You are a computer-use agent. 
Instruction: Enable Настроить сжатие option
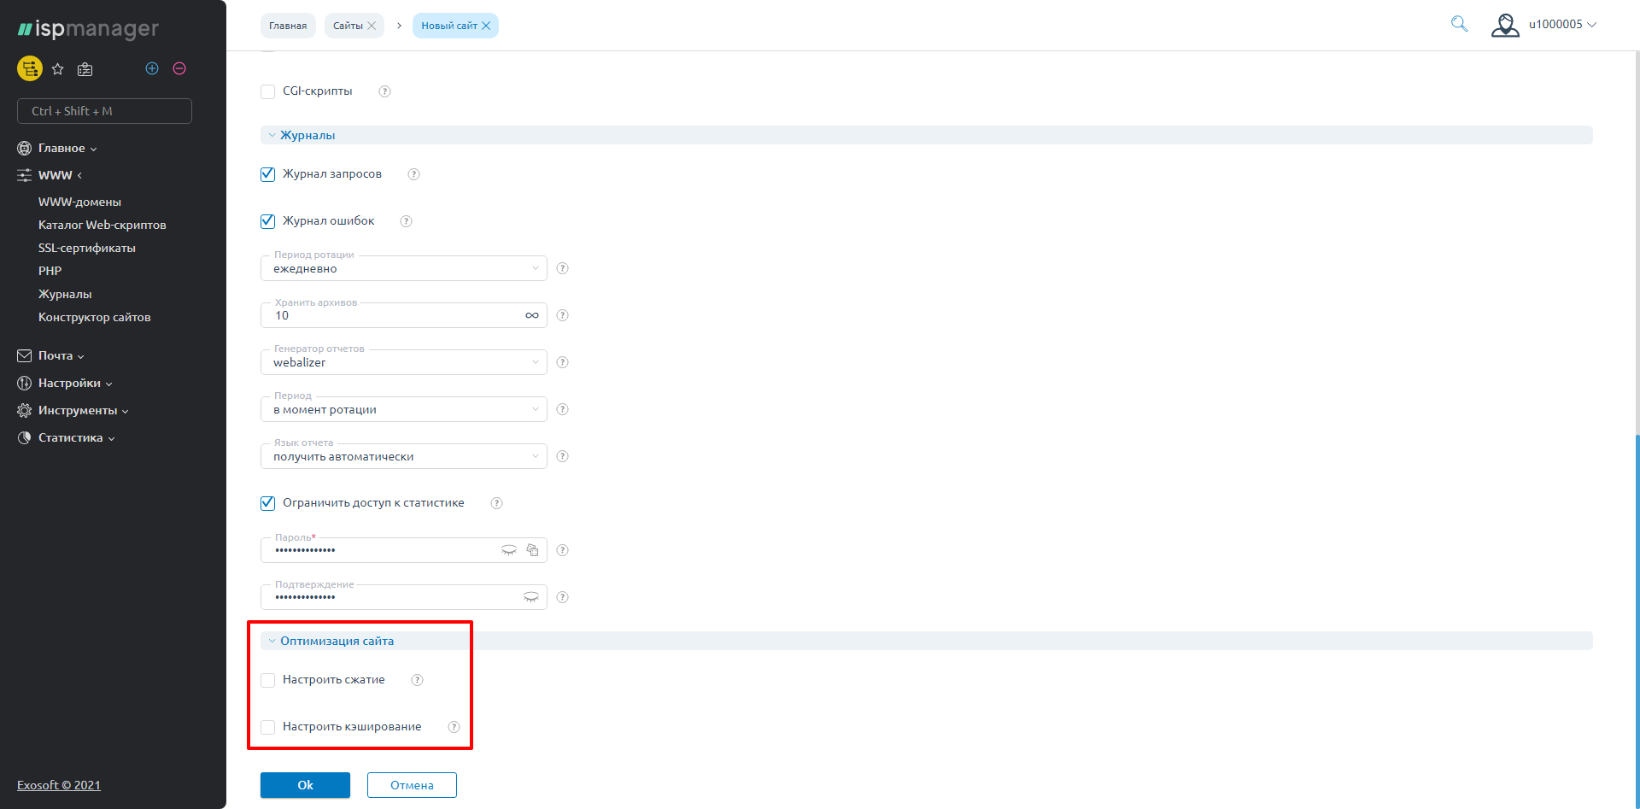point(268,680)
